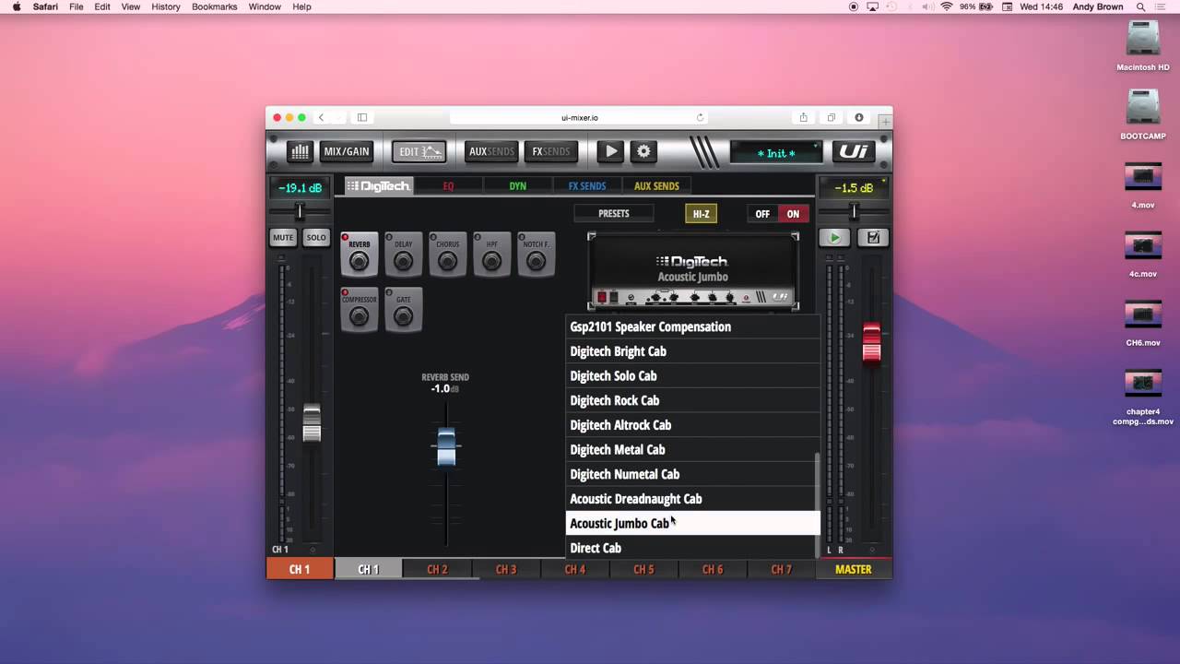Select Acoustic Jumbo Cab entry
1180x664 pixels.
click(692, 523)
